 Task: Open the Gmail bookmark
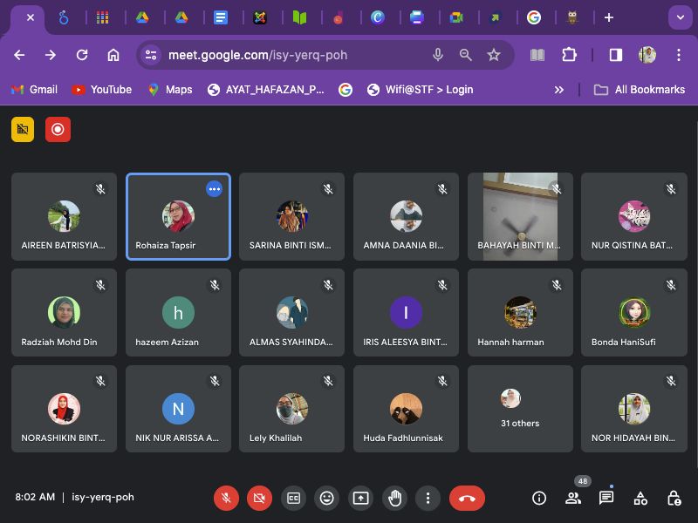(x=34, y=90)
